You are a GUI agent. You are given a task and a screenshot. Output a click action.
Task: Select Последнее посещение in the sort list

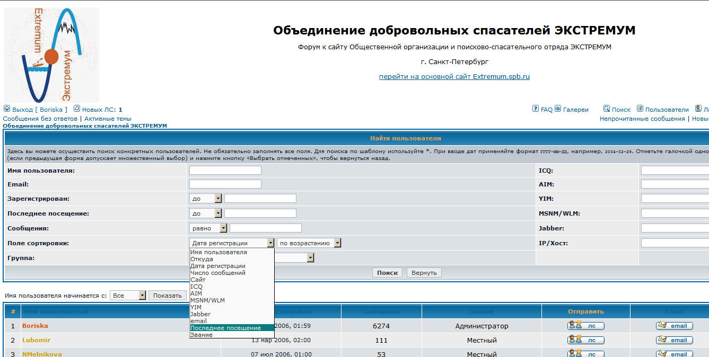225,328
